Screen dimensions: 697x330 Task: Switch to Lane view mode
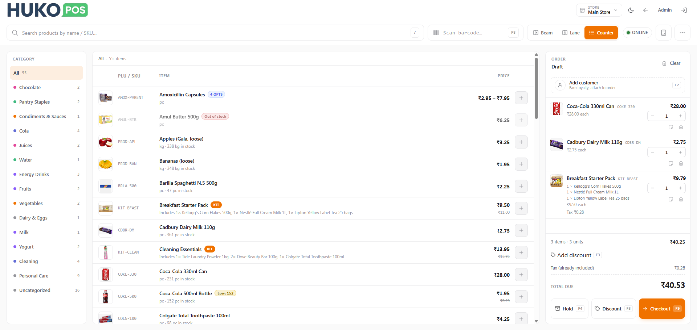pos(571,33)
